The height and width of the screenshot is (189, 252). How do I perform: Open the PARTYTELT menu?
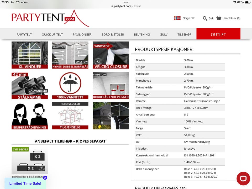pos(24,35)
